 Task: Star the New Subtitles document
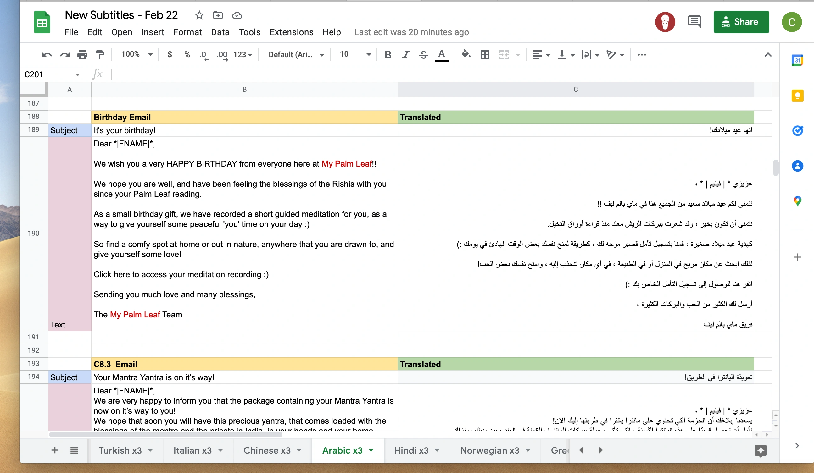tap(199, 15)
